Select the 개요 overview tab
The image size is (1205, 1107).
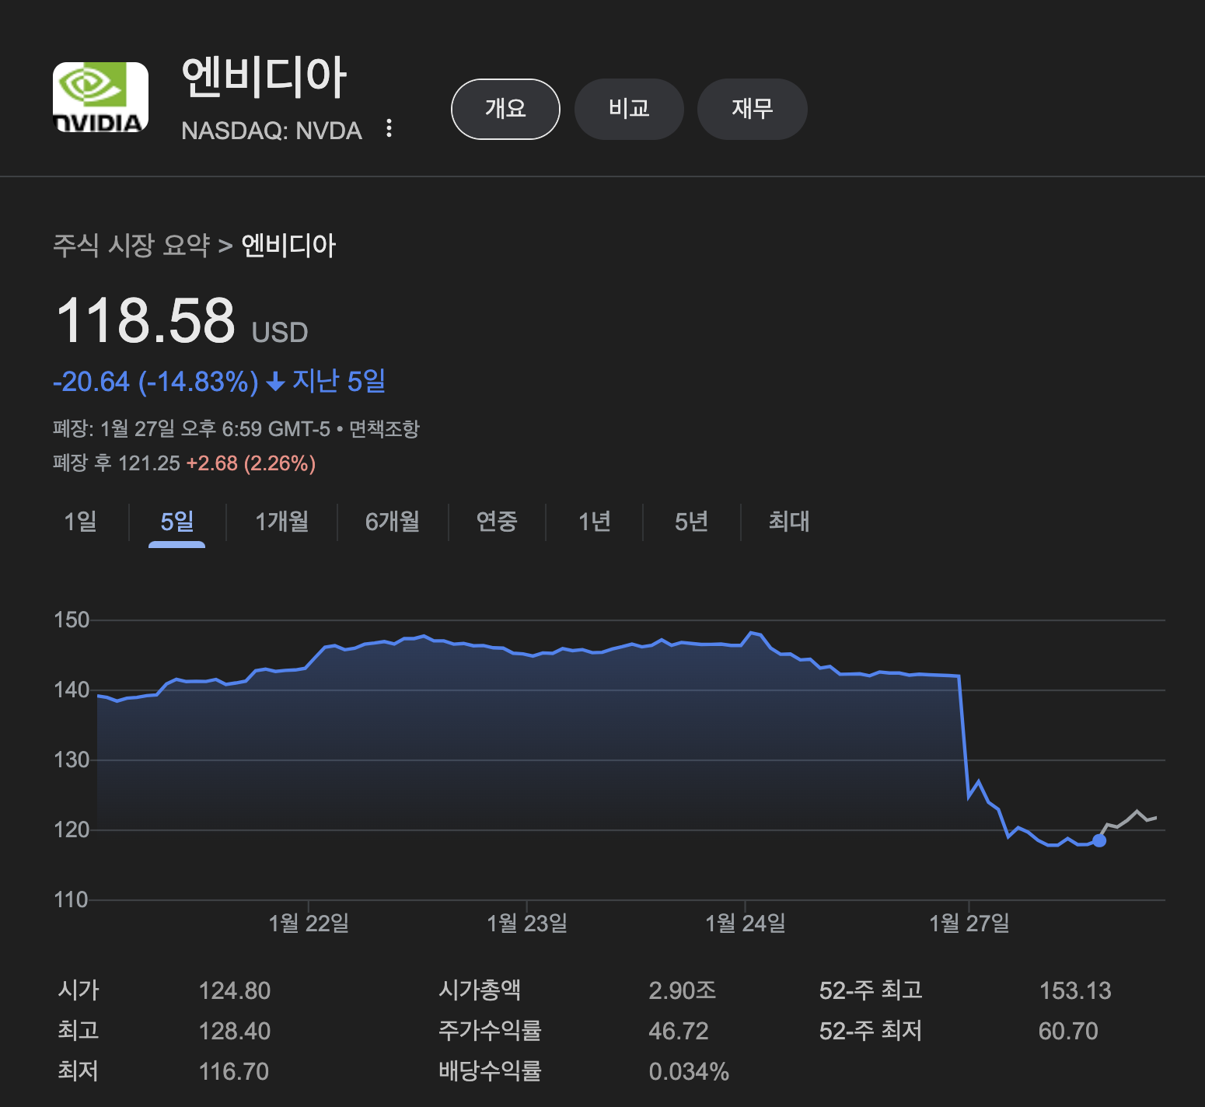pos(505,109)
